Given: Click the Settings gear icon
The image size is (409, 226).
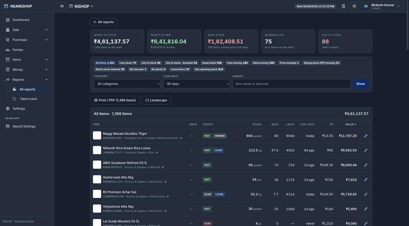Looking at the screenshot, I should coord(8,109).
